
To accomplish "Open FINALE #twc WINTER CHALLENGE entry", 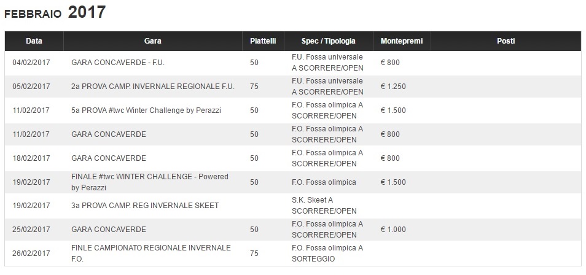I will coord(150,182).
